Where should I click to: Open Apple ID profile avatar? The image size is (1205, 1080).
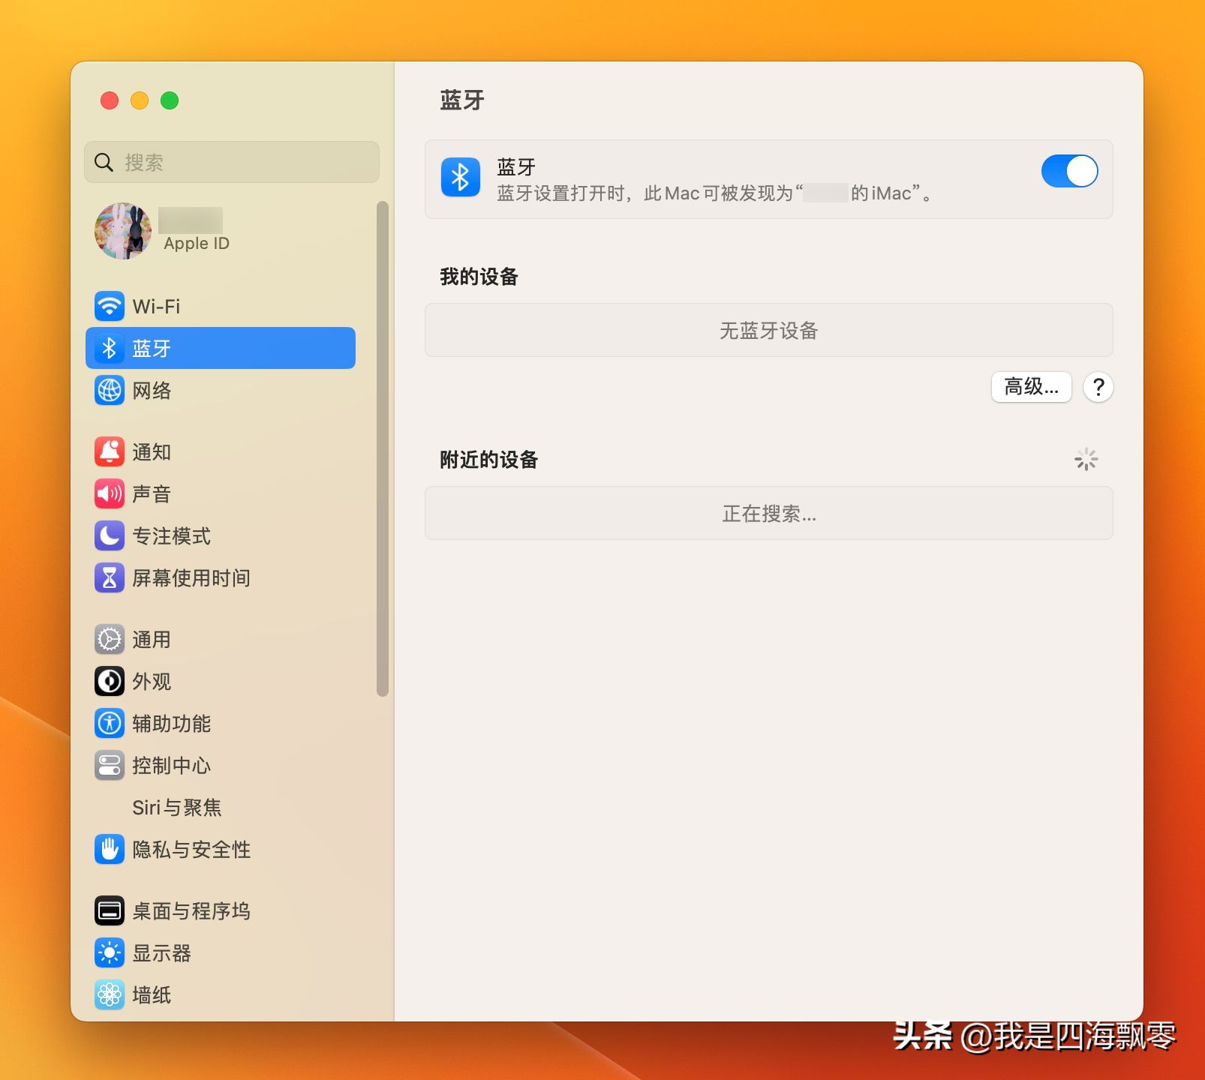123,231
